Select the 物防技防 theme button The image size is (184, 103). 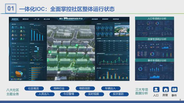click(85, 88)
